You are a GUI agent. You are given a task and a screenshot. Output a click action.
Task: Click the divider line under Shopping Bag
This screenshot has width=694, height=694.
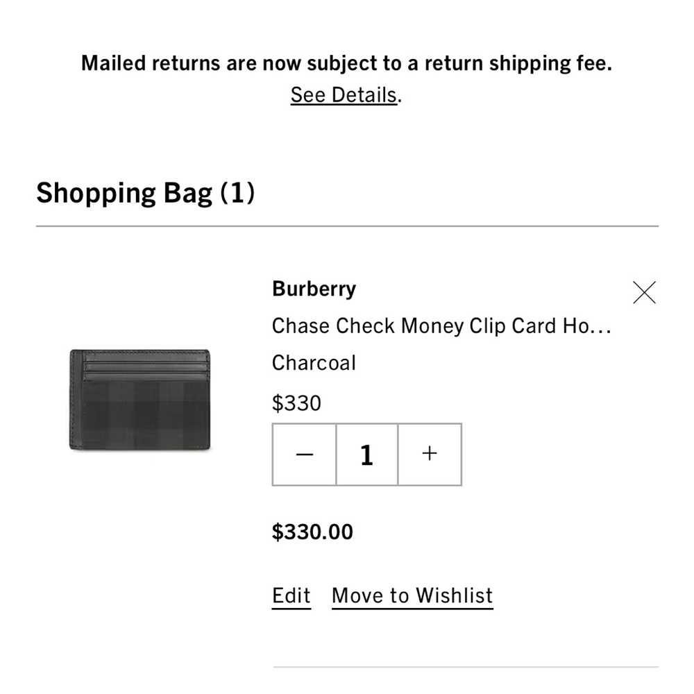[x=347, y=226]
